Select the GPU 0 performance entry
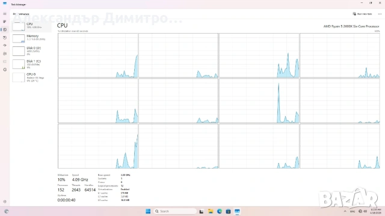Image resolution: width=385 pixels, height=216 pixels. (x=31, y=77)
